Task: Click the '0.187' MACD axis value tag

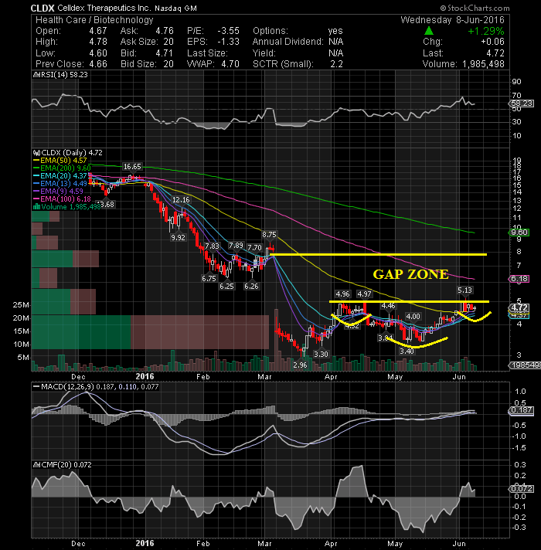Action: pyautogui.click(x=521, y=410)
